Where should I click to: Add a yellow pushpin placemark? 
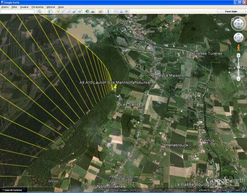click(x=58, y=11)
